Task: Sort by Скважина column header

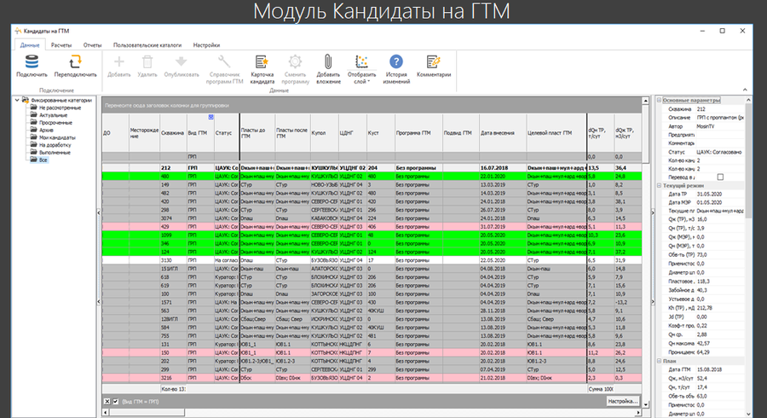Action: pyautogui.click(x=173, y=132)
